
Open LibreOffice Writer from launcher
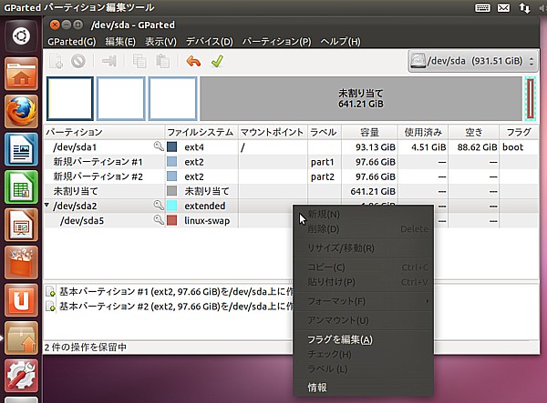coord(21,149)
